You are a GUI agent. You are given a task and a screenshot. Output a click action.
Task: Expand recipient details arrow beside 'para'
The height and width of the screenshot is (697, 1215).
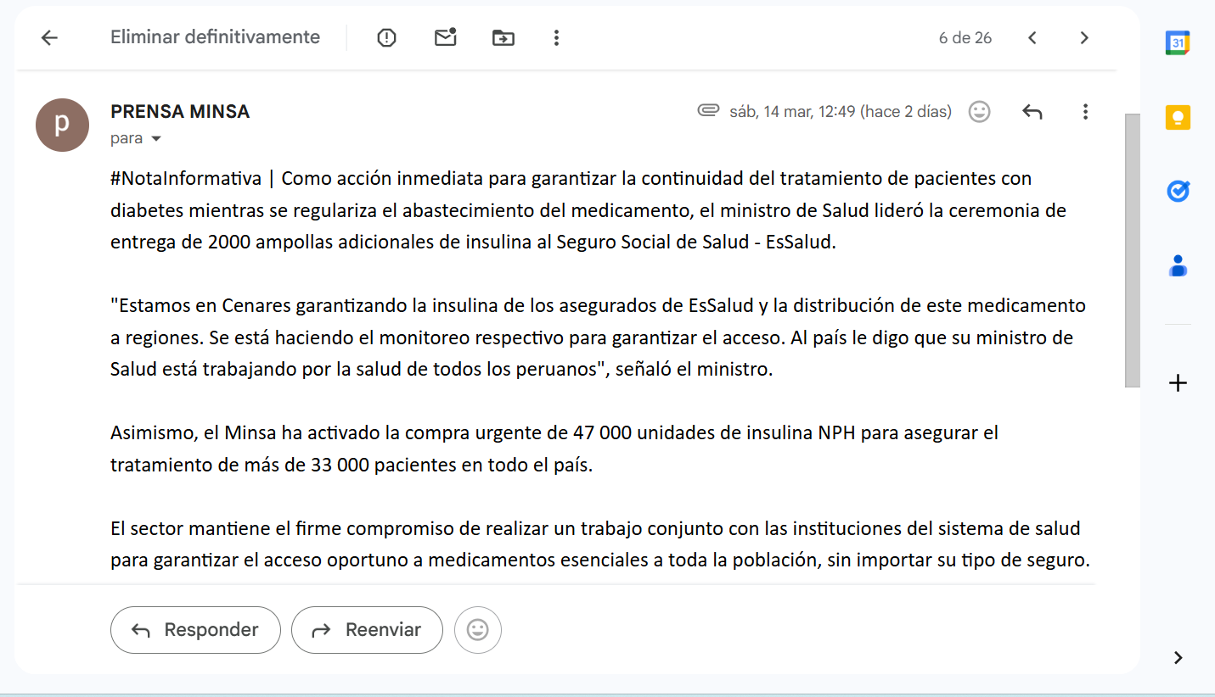[155, 139]
